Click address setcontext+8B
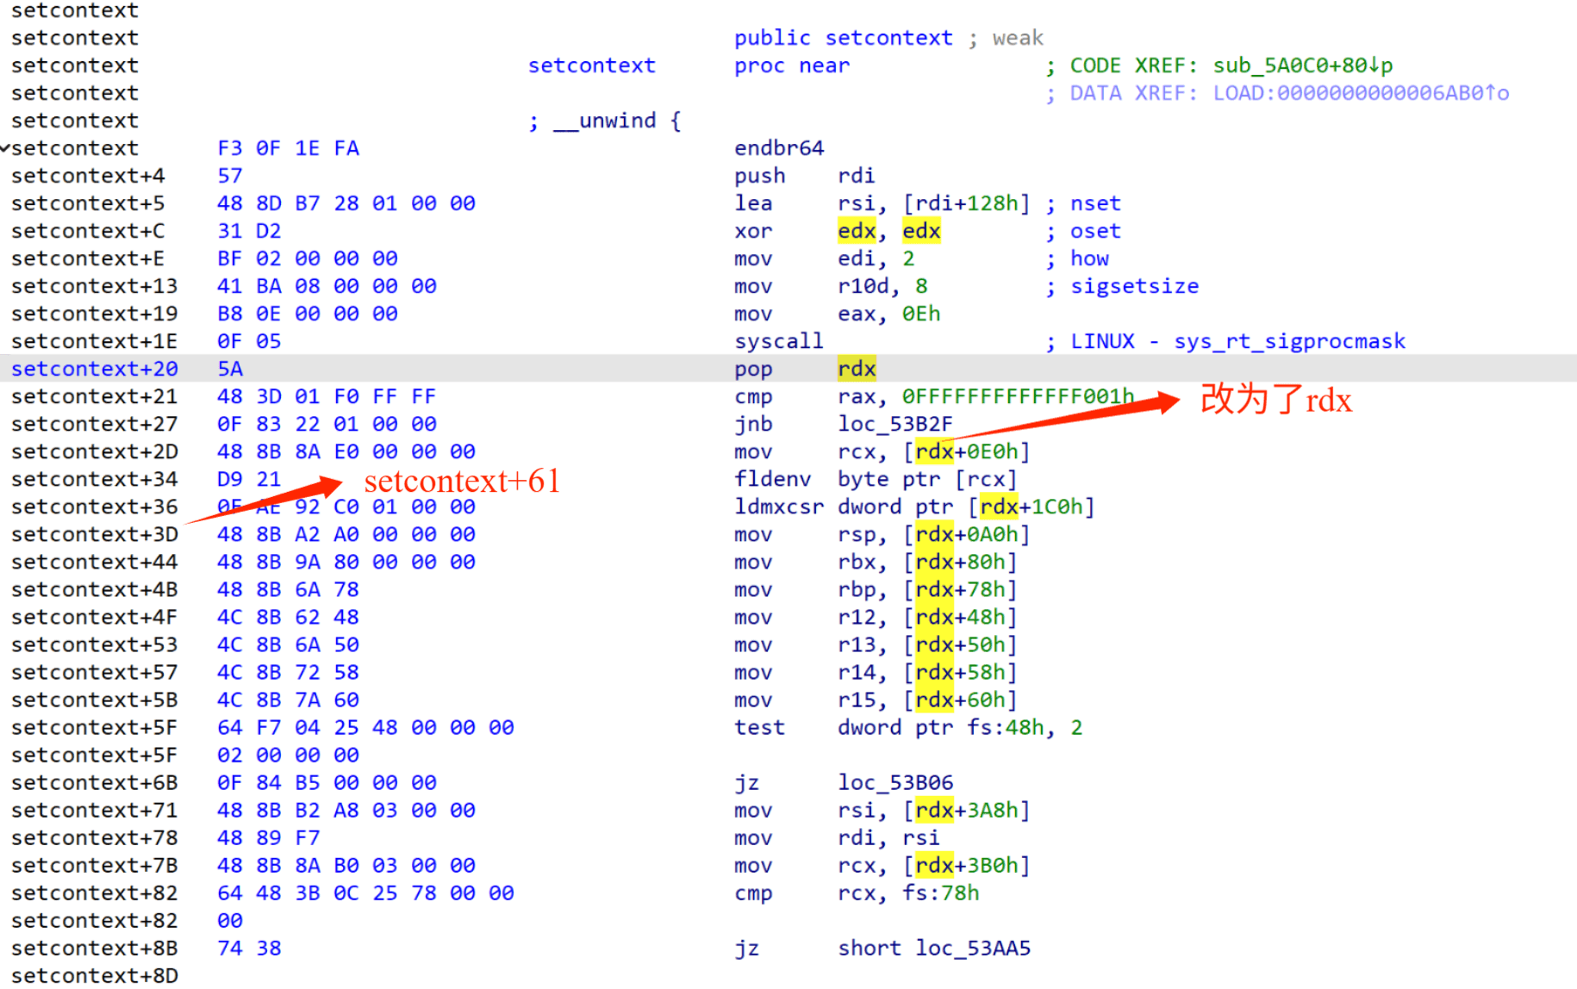Viewport: 1577px width, 989px height. pyautogui.click(x=94, y=948)
